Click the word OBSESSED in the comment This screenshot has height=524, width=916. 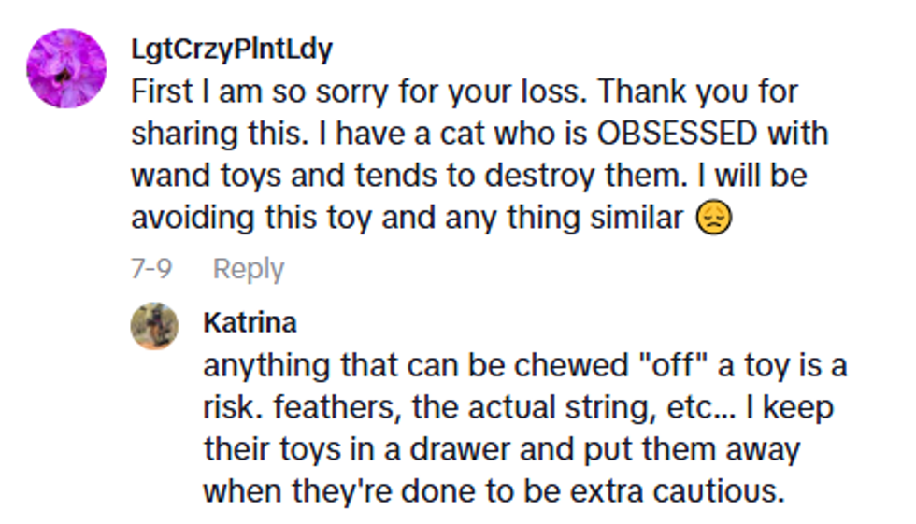[x=677, y=134]
